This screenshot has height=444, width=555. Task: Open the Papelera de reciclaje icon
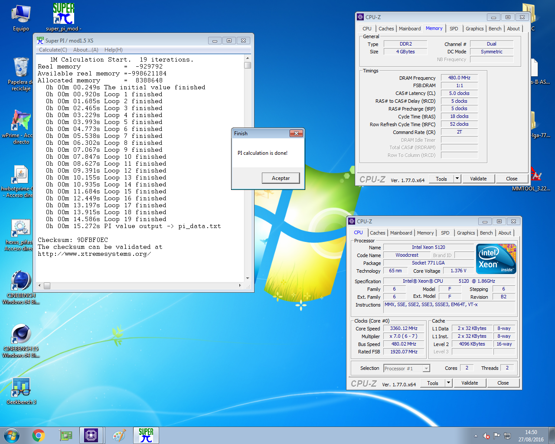tap(21, 74)
